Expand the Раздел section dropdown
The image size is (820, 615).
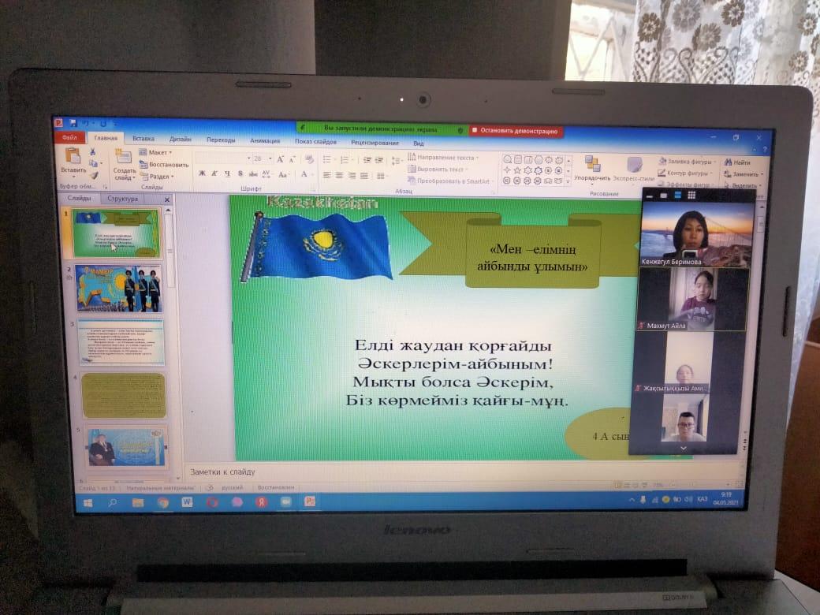(157, 177)
